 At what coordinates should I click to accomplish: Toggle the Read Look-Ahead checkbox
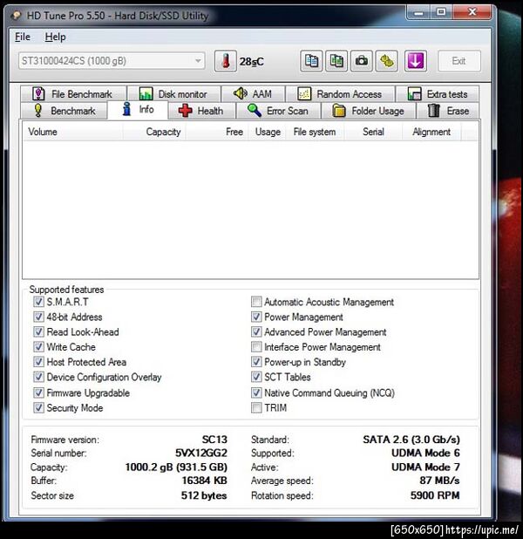(38, 331)
